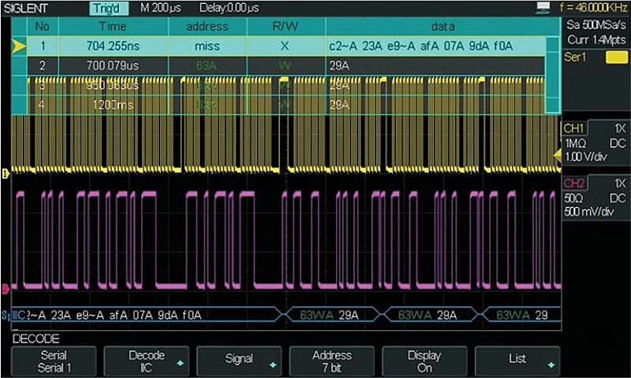Viewport: 631px width, 378px height.
Task: Click the M 200µs timebase readout
Action: 160,9
